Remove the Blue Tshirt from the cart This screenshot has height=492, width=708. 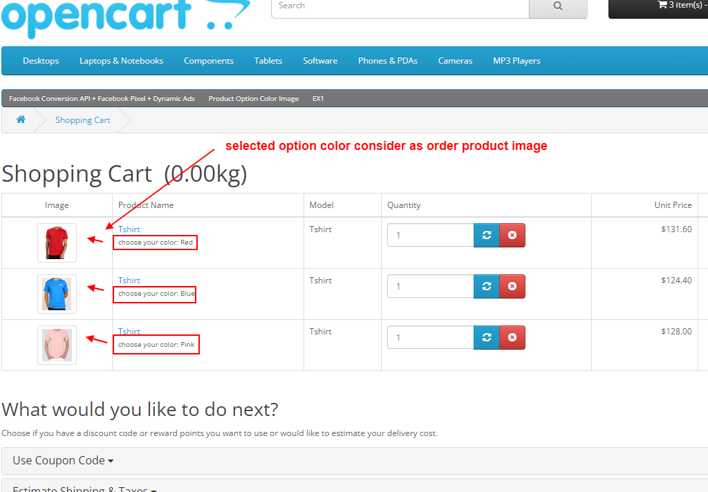[512, 286]
